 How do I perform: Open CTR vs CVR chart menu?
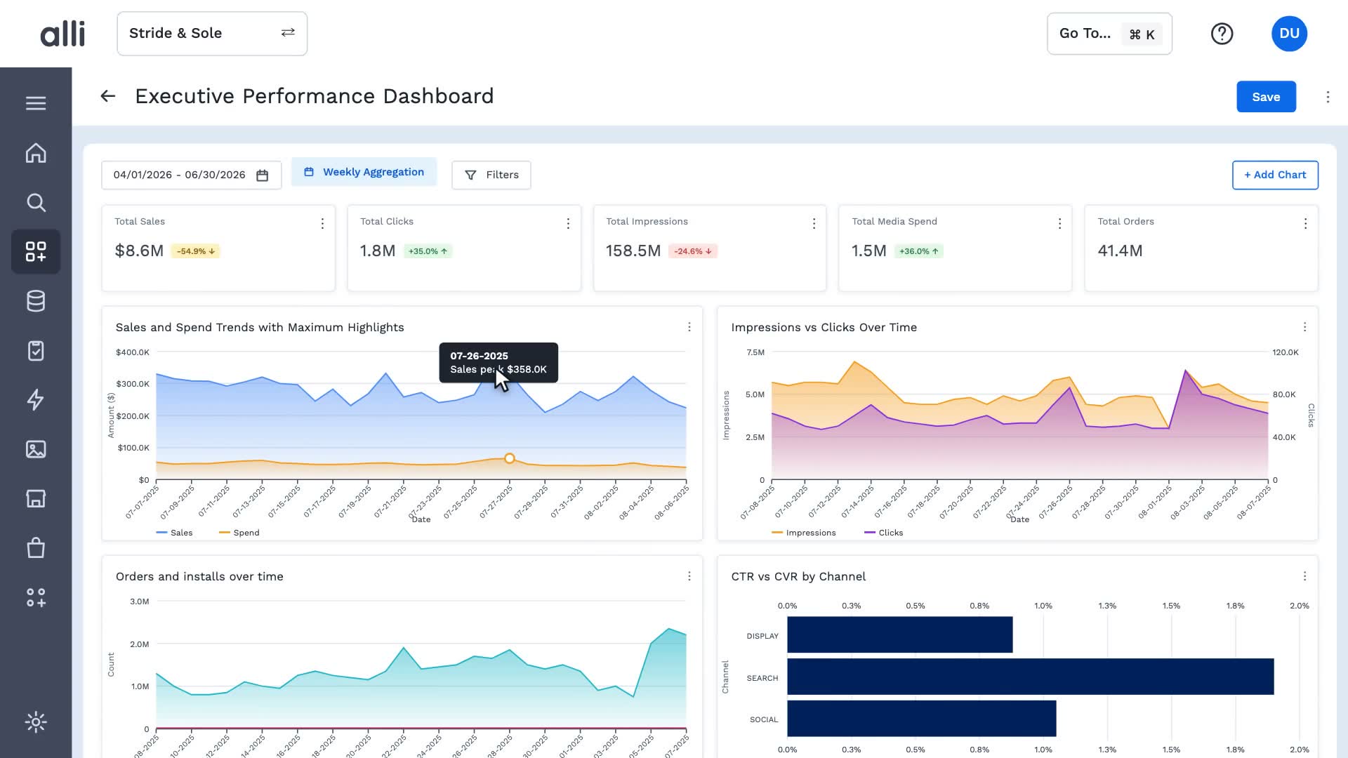pyautogui.click(x=1304, y=576)
